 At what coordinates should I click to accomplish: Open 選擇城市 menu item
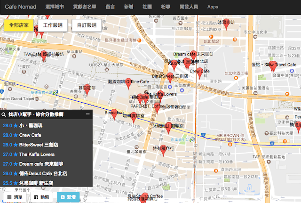(55, 7)
